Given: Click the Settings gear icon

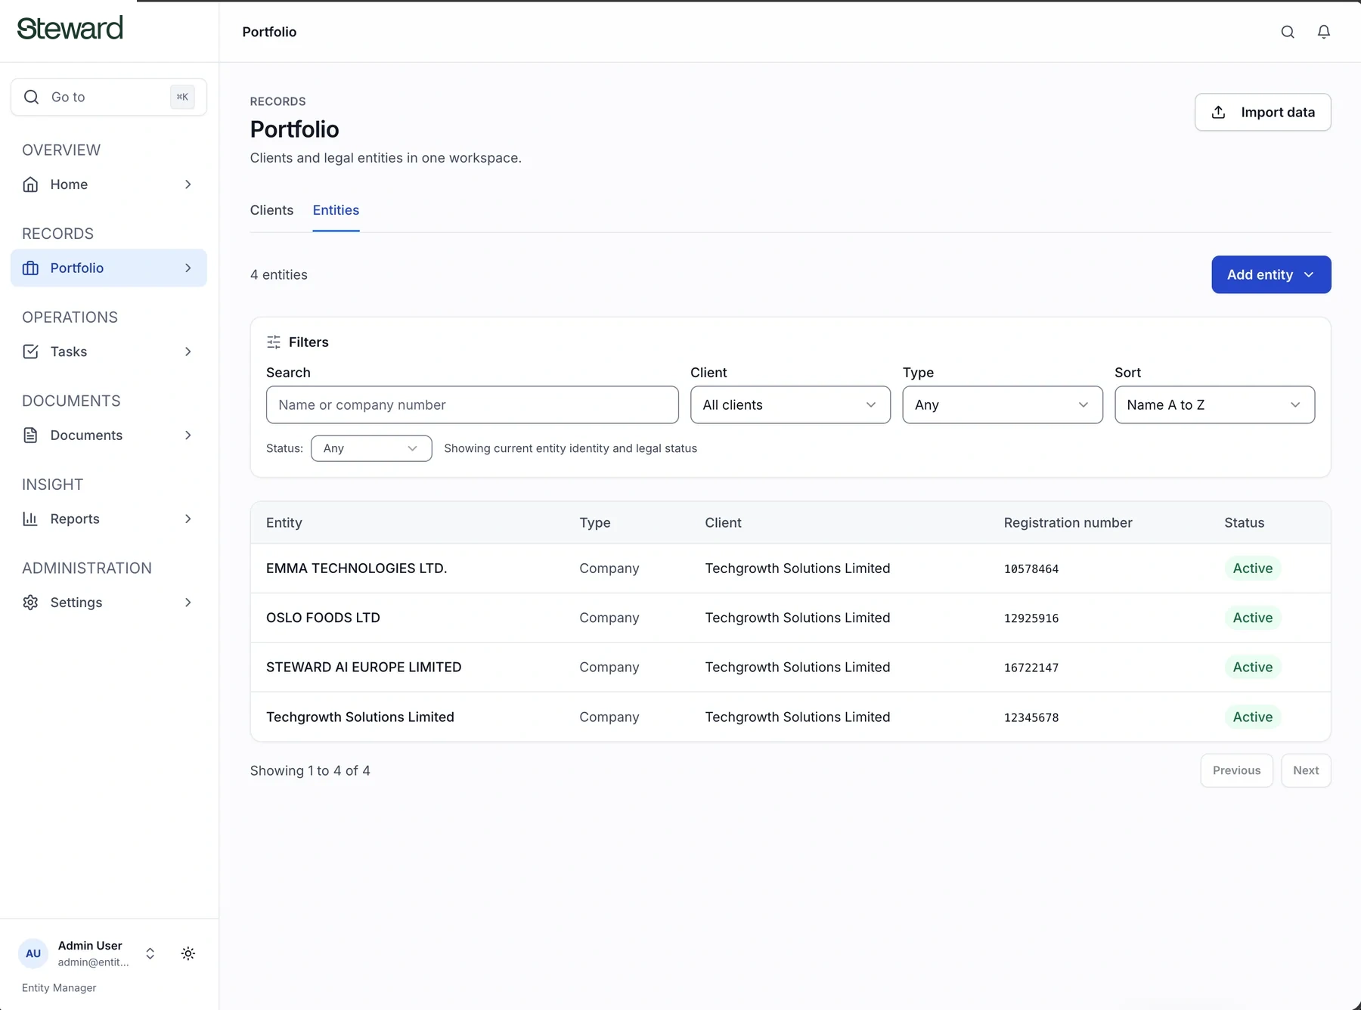Looking at the screenshot, I should (30, 603).
